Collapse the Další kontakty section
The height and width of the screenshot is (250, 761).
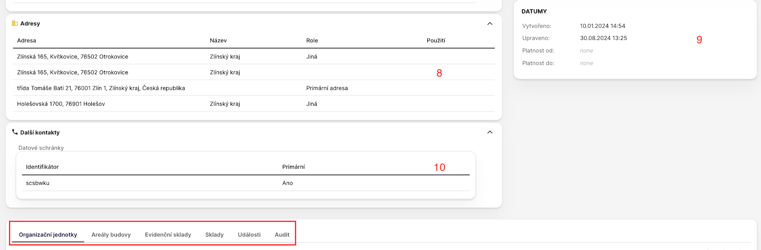pos(490,132)
